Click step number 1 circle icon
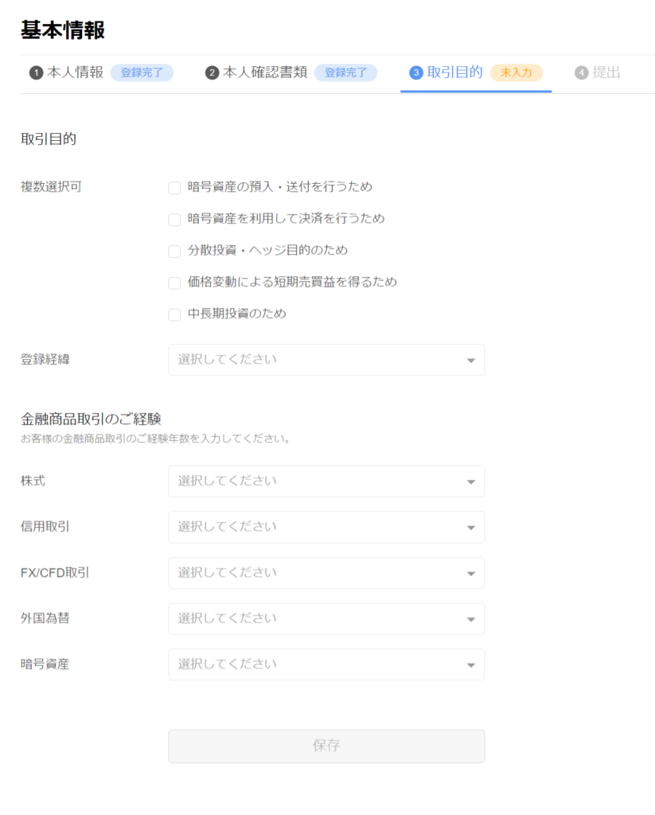The width and height of the screenshot is (655, 815). point(36,72)
